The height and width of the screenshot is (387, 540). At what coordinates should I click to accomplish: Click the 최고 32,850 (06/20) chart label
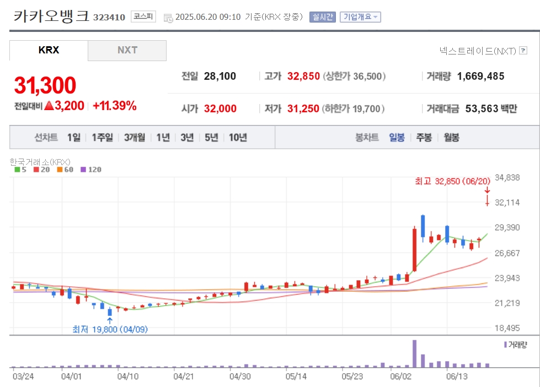[x=452, y=181]
